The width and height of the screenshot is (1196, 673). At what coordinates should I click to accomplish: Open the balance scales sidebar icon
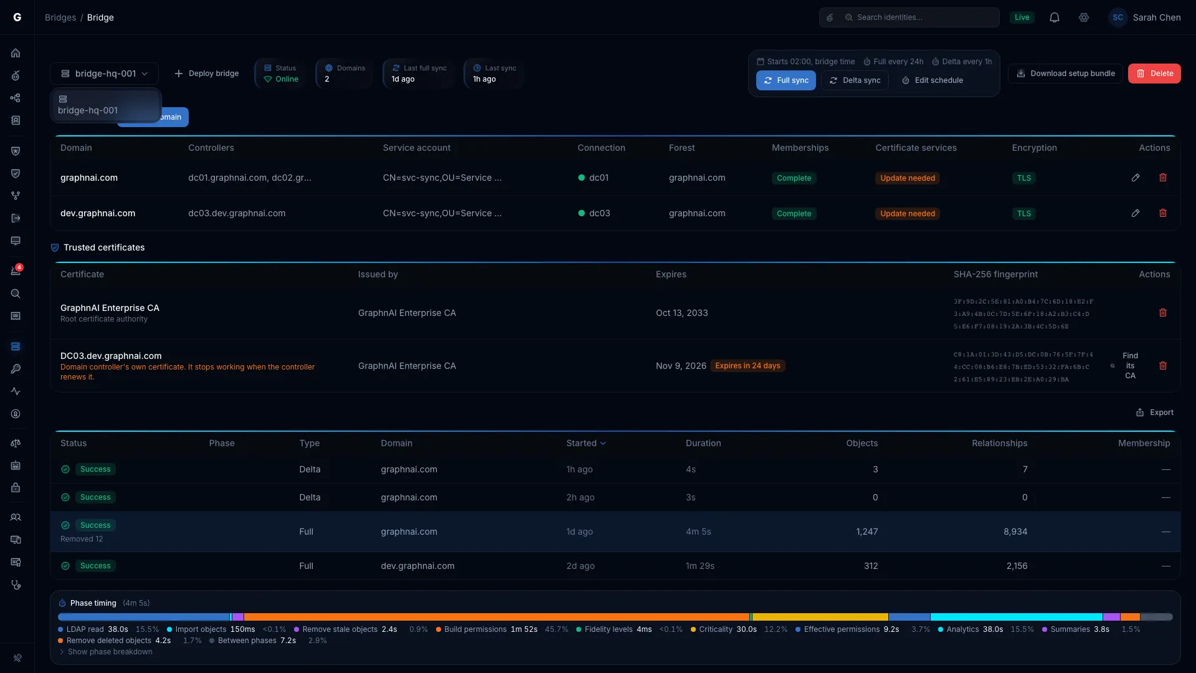click(x=16, y=443)
